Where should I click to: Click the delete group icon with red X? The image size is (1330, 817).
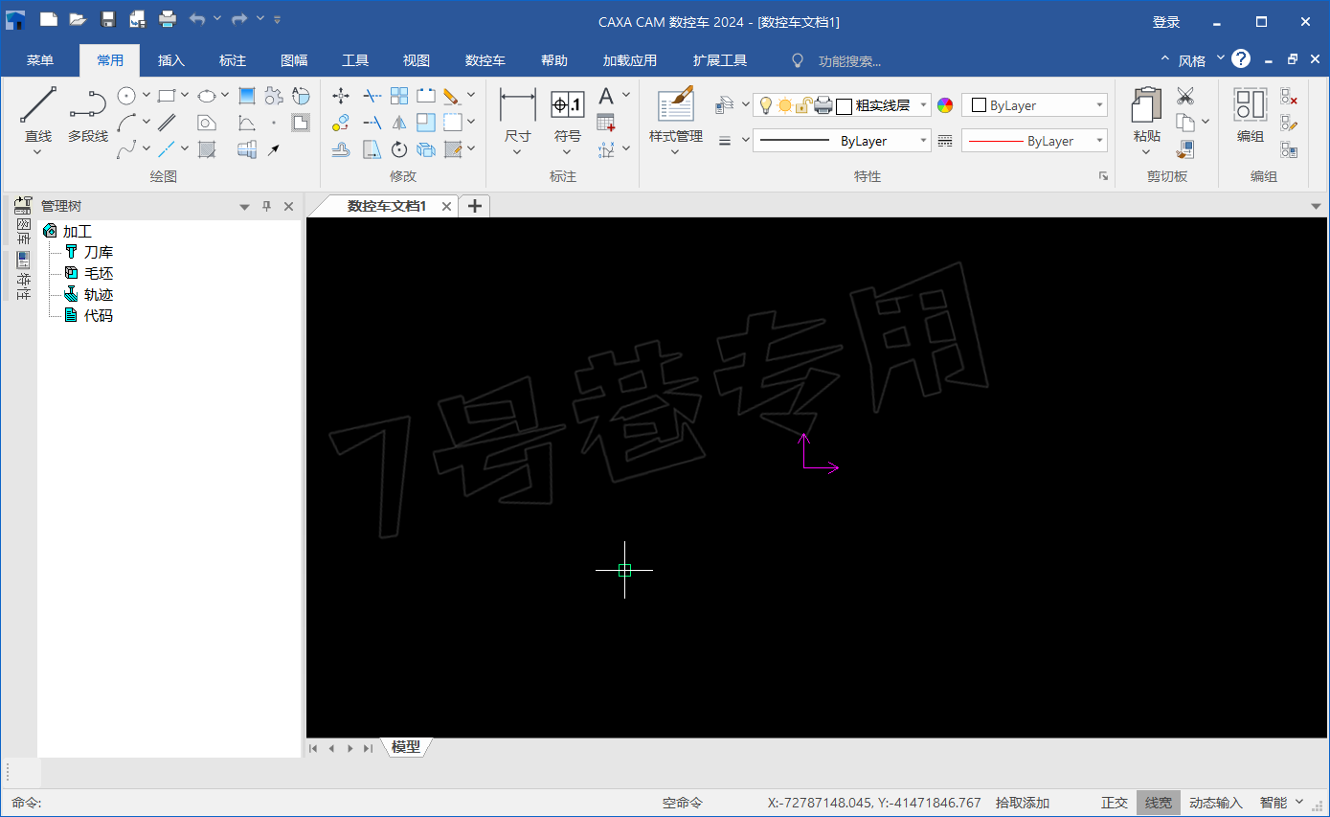tap(1289, 96)
